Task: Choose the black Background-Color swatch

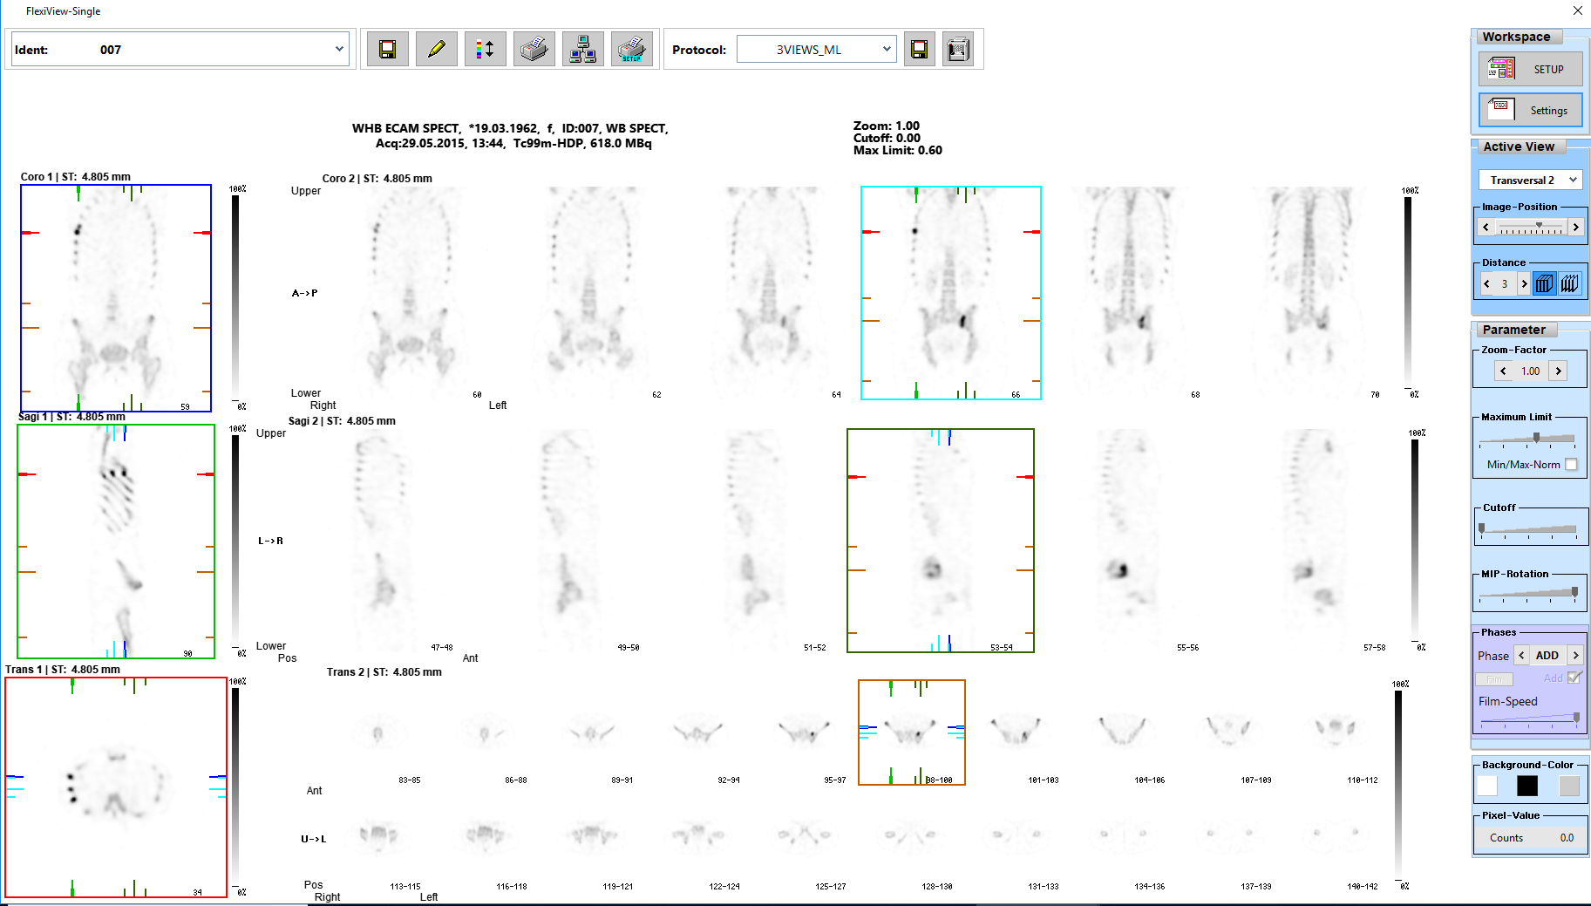Action: (x=1527, y=786)
